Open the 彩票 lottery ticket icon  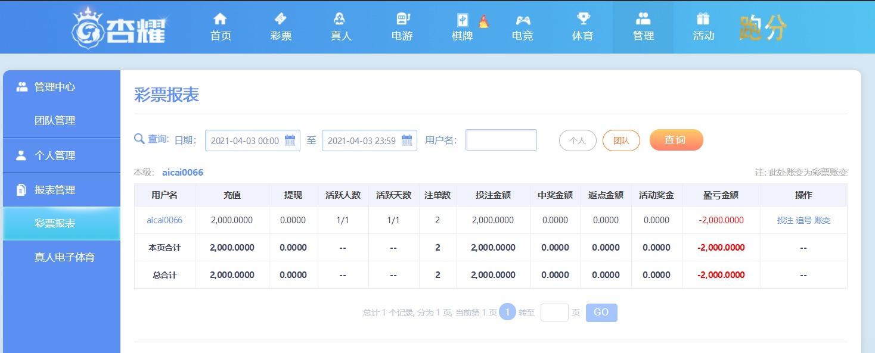[281, 19]
